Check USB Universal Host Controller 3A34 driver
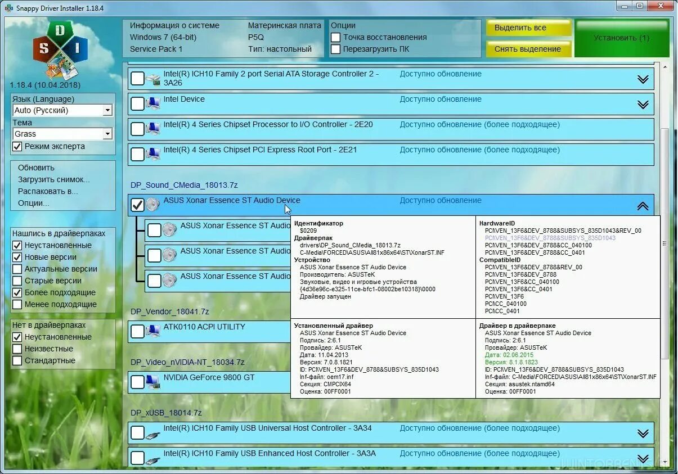Screen dimensions: 678x474 pyautogui.click(x=137, y=433)
